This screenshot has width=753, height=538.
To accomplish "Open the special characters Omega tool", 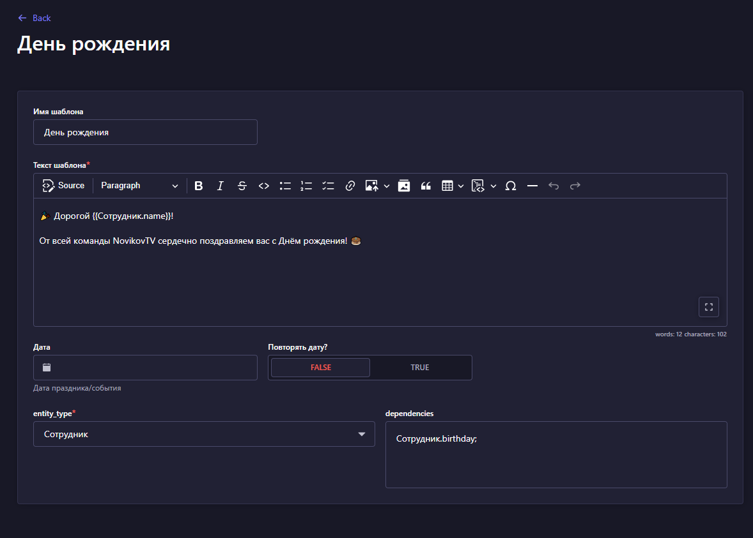I will coord(511,186).
